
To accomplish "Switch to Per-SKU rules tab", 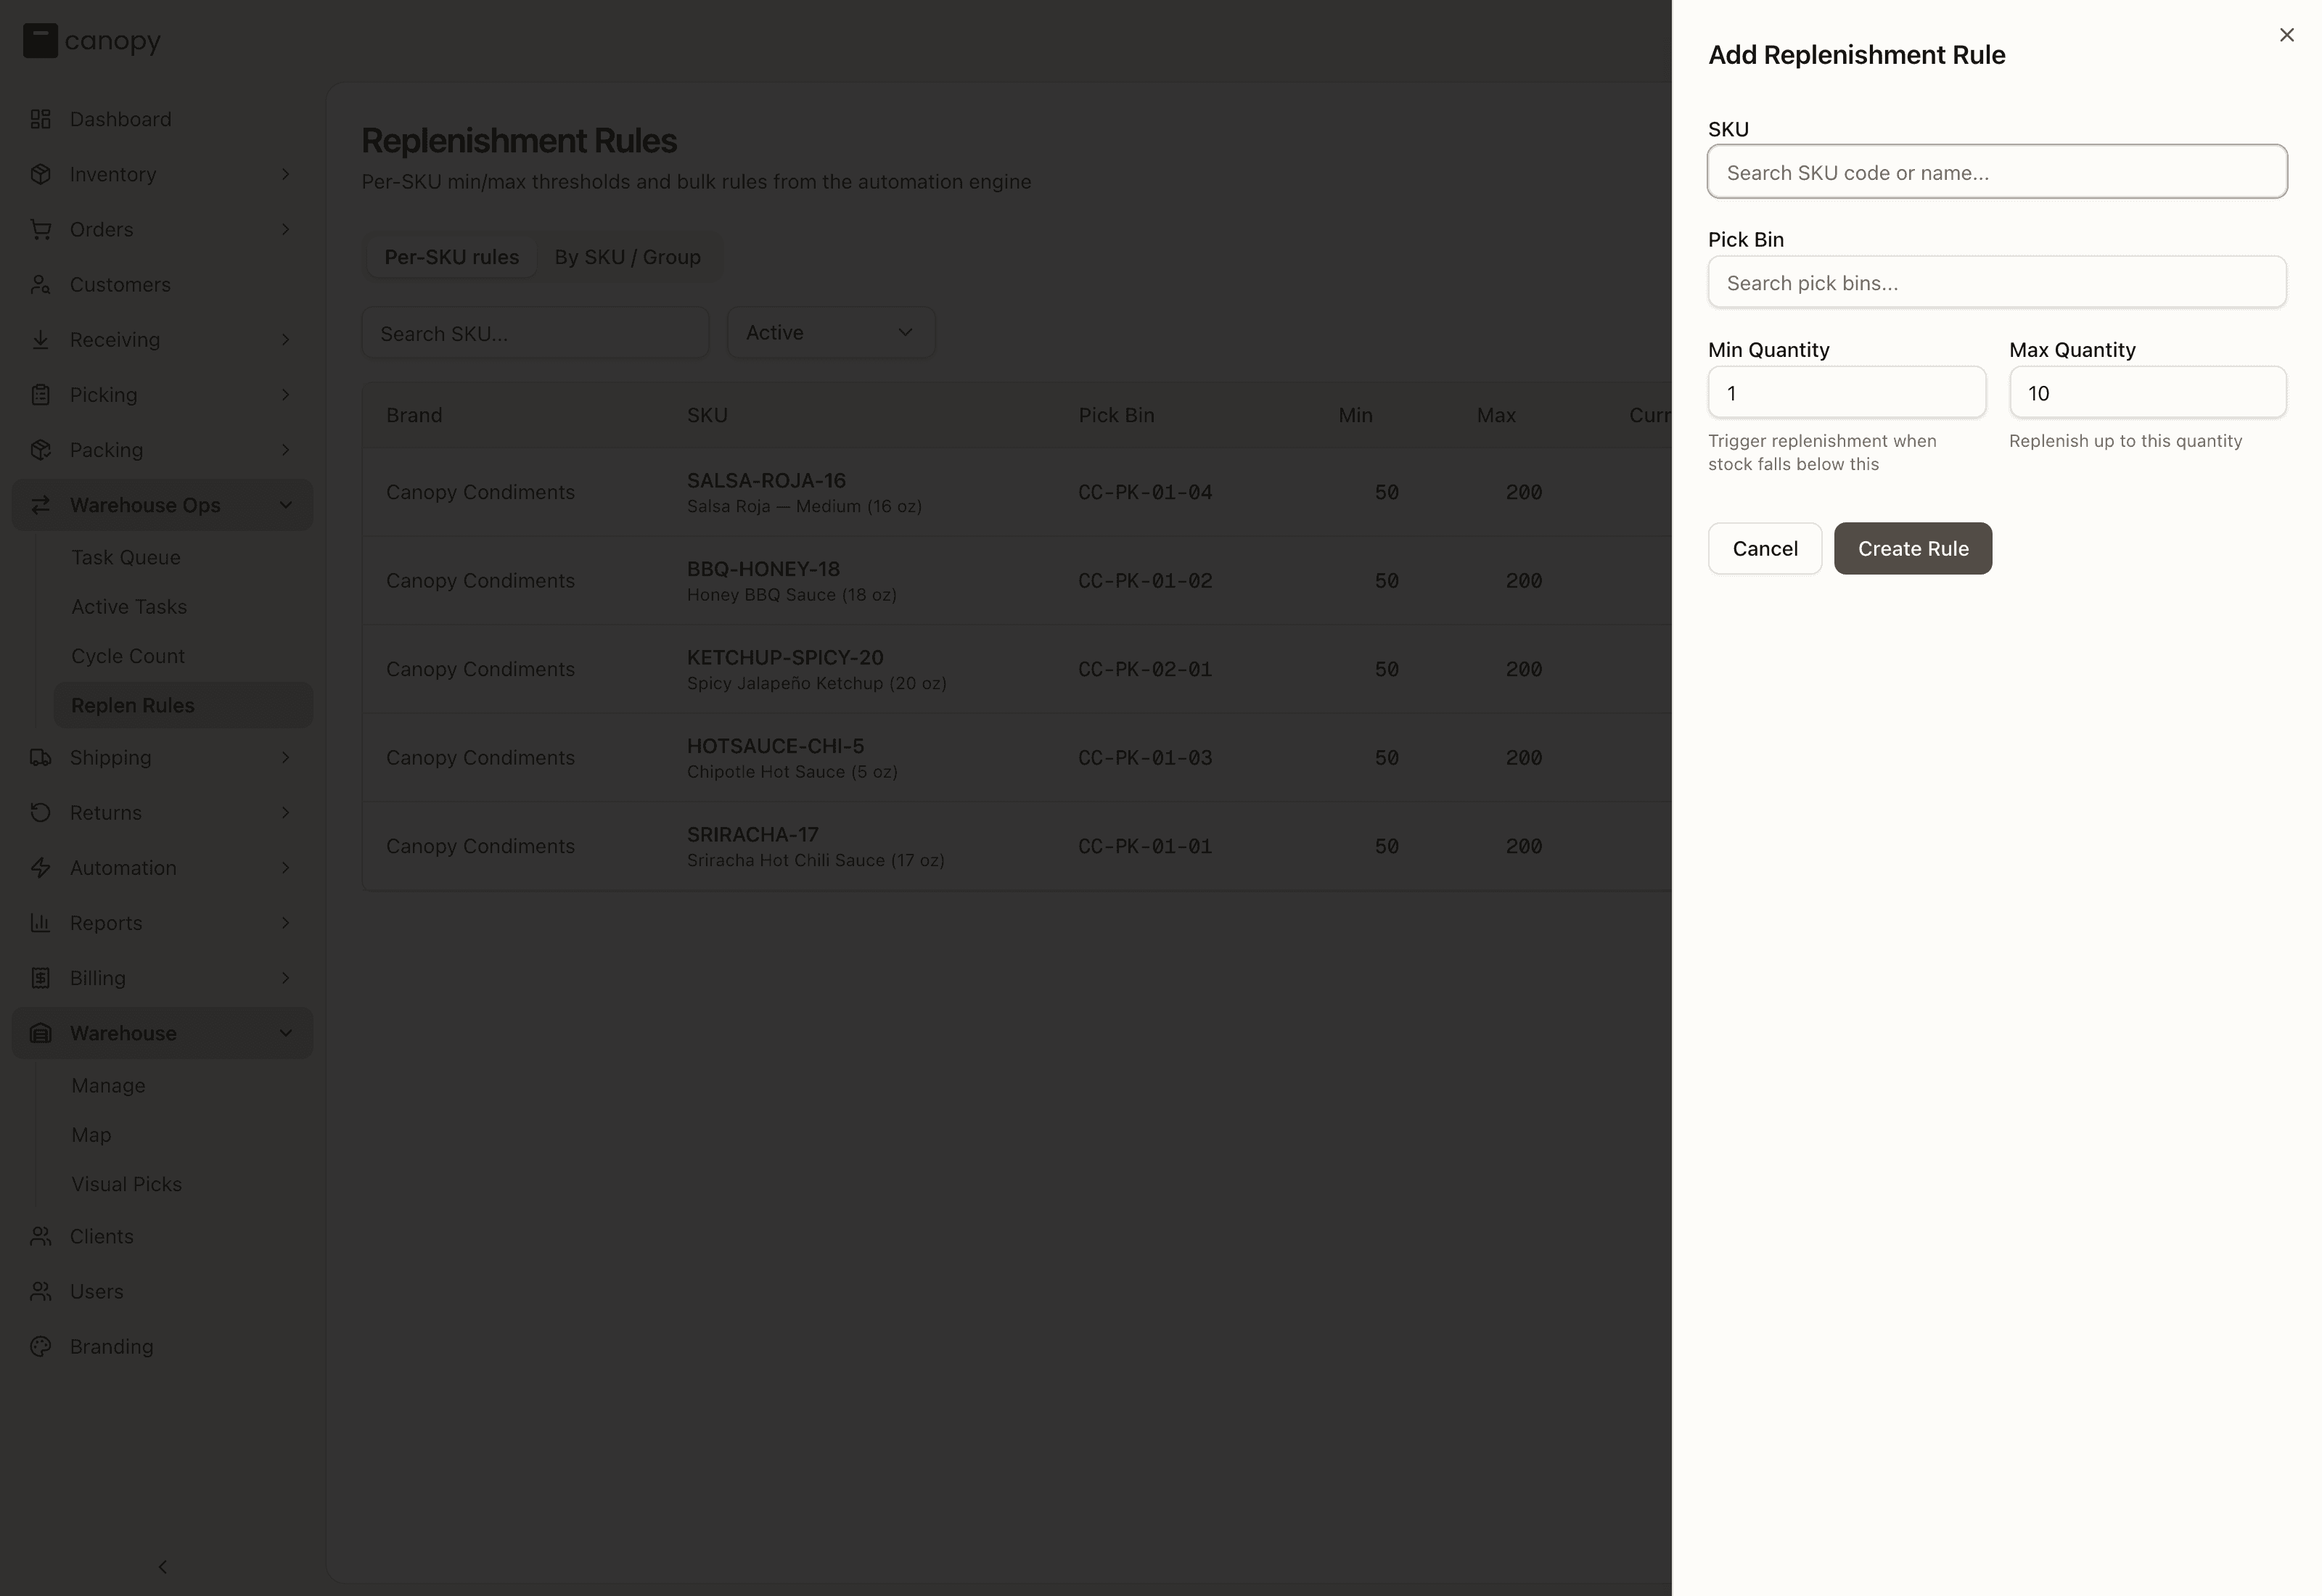I will (x=451, y=257).
